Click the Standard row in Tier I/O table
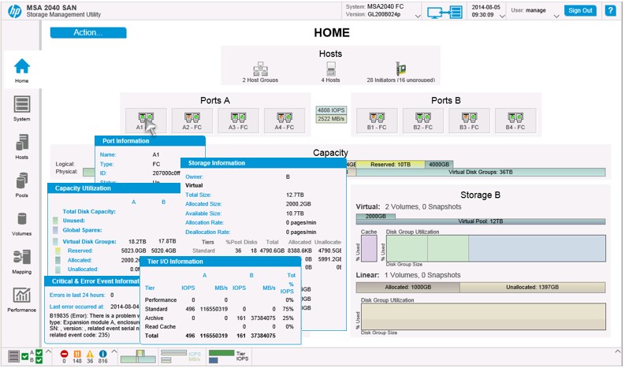 pos(219,309)
